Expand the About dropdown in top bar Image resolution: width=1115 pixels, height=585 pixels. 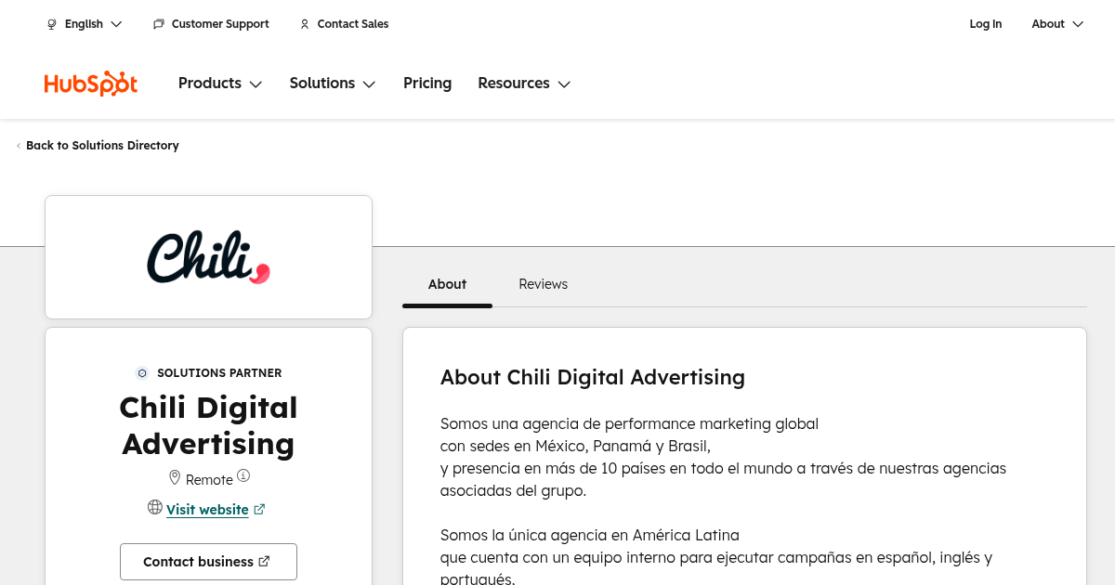(1057, 24)
